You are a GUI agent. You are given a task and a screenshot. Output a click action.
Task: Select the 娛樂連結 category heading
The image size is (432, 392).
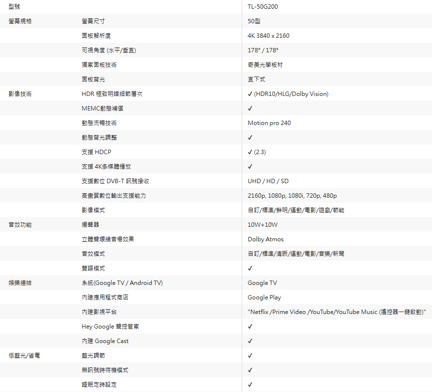(20, 283)
